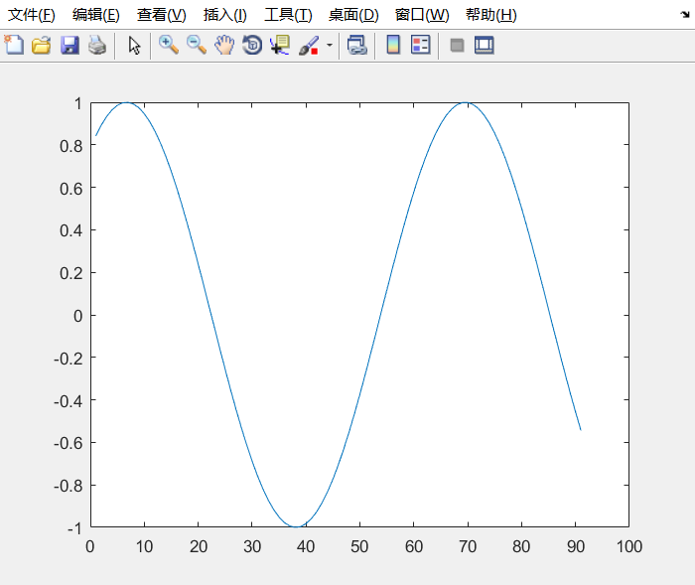Viewport: 695px width, 585px height.
Task: Select the Edit Plot arrow tool
Action: (x=134, y=46)
